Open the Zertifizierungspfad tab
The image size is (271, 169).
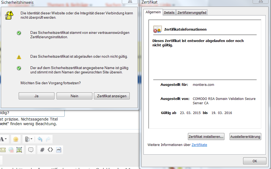tap(192, 13)
